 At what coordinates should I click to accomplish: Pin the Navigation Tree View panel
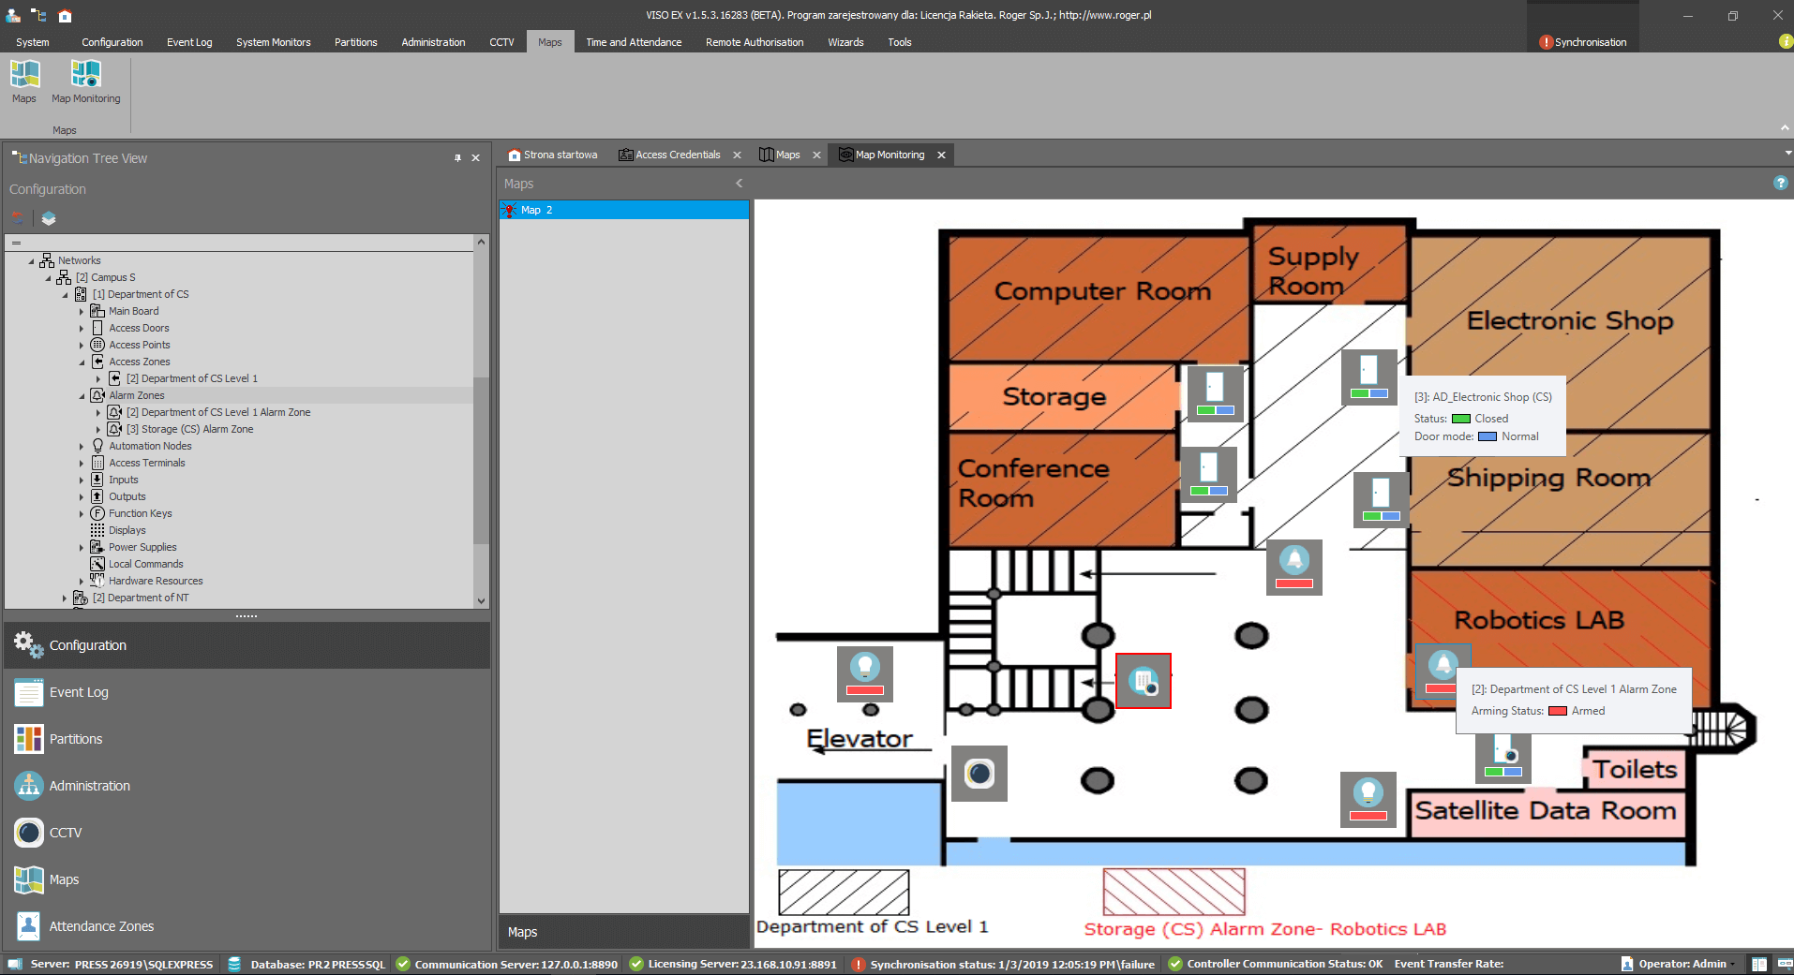click(x=457, y=158)
